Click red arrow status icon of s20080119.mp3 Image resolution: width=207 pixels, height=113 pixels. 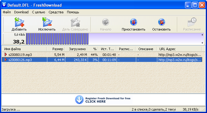click(5, 54)
